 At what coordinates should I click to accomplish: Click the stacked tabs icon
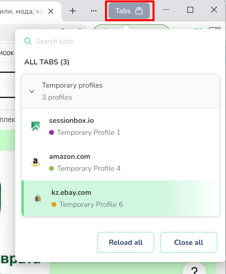tap(139, 11)
